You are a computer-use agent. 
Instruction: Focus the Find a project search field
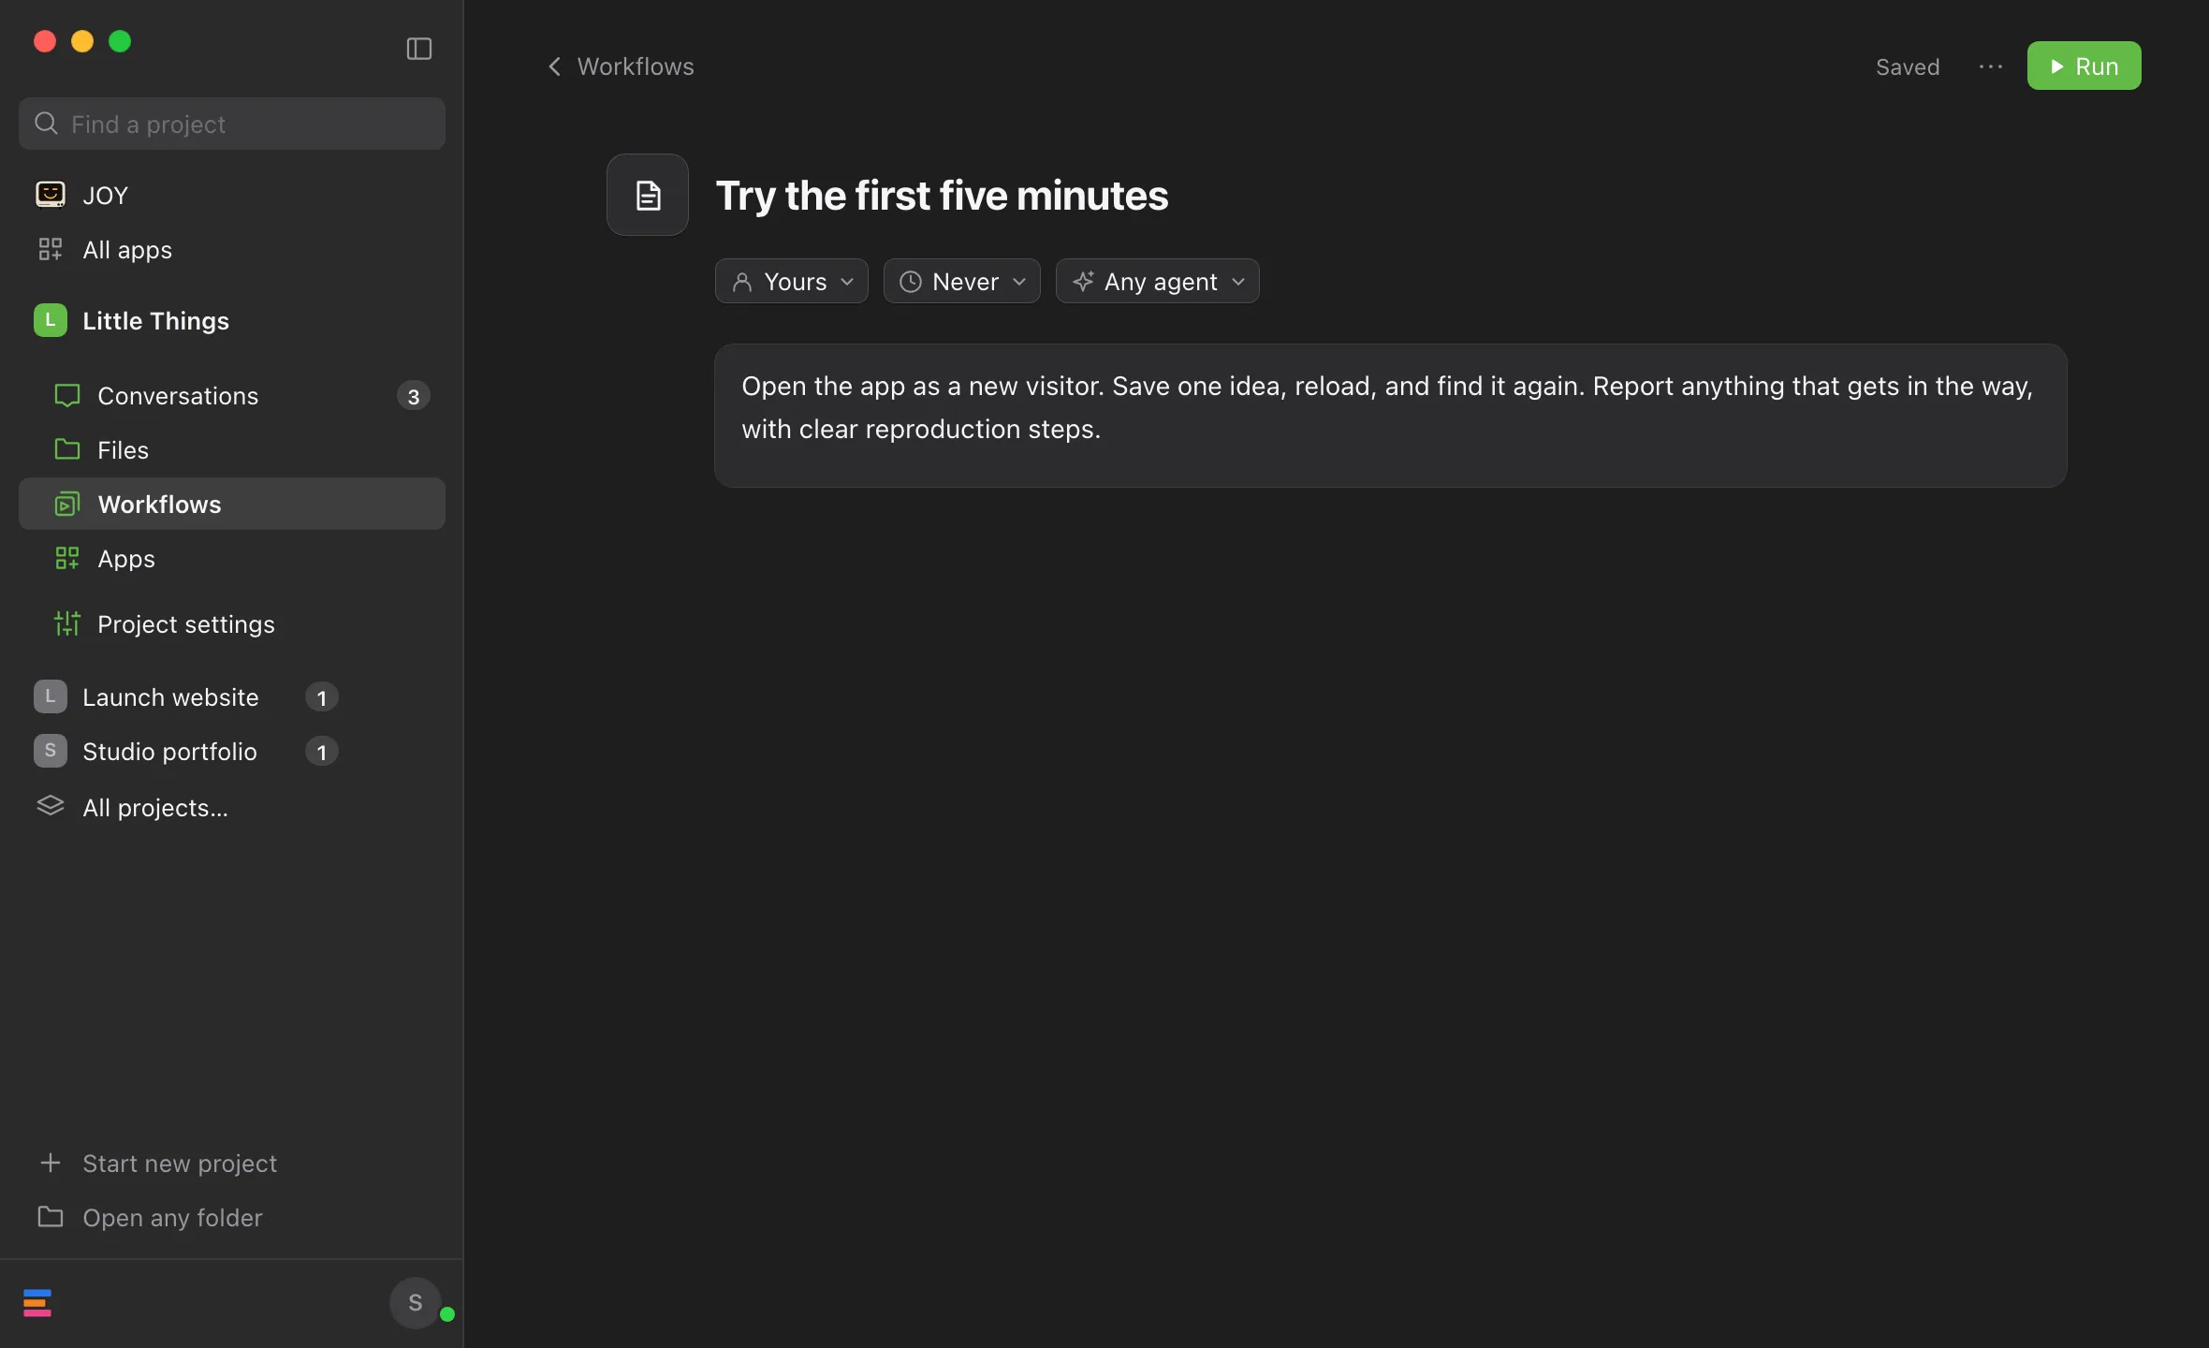pyautogui.click(x=232, y=124)
